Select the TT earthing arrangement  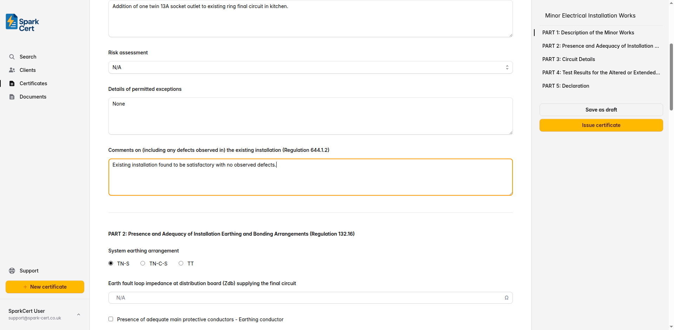pos(181,263)
